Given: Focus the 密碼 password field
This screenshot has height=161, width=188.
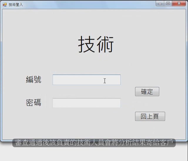Looking at the screenshot, I should pos(86,103).
